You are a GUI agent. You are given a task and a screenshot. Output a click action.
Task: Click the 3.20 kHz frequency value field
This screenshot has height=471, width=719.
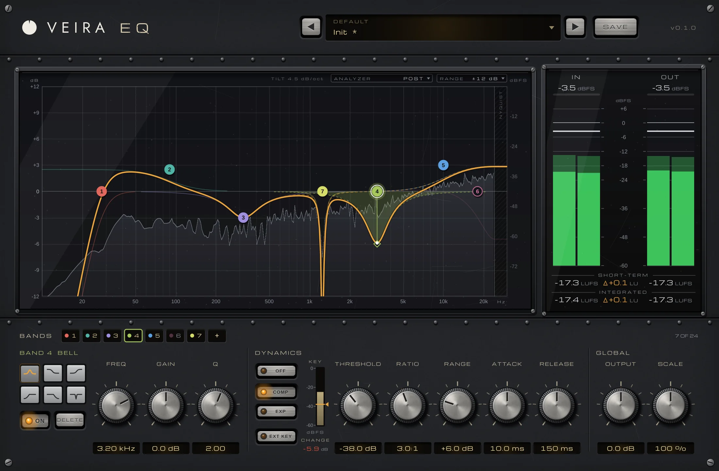tap(116, 448)
